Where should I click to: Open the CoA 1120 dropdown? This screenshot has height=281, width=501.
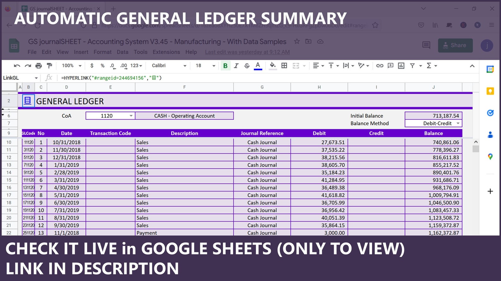pos(110,116)
